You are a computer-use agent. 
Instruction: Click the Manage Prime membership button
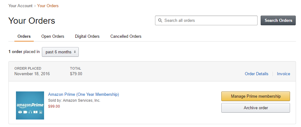point(255,96)
